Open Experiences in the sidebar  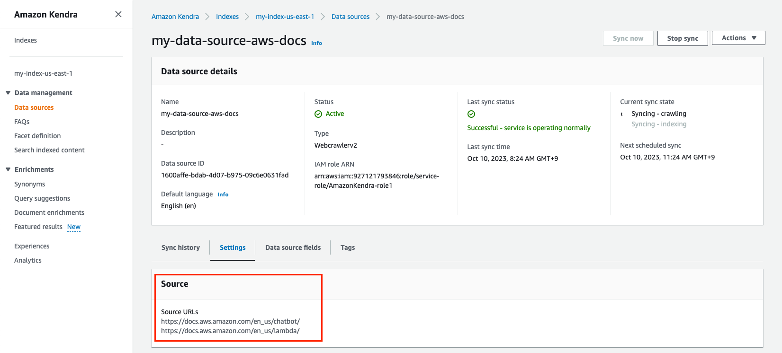click(x=32, y=246)
